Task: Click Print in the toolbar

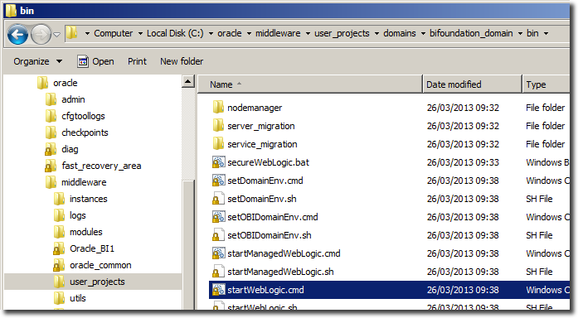Action: pyautogui.click(x=137, y=61)
